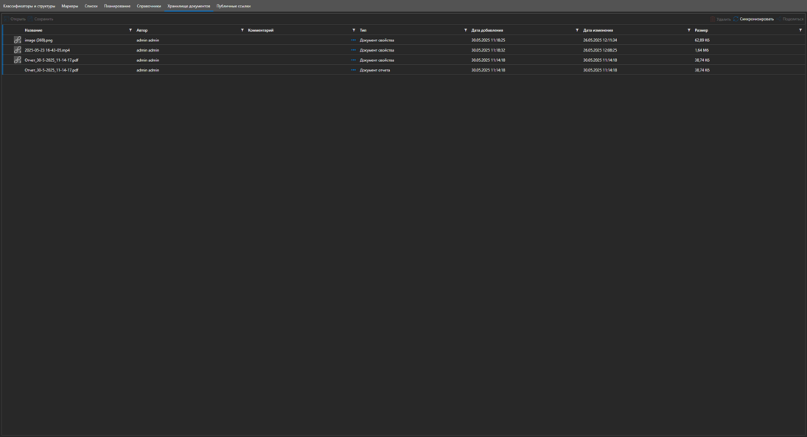Click link icon beside image (369).png
807x437 pixels.
tap(17, 40)
